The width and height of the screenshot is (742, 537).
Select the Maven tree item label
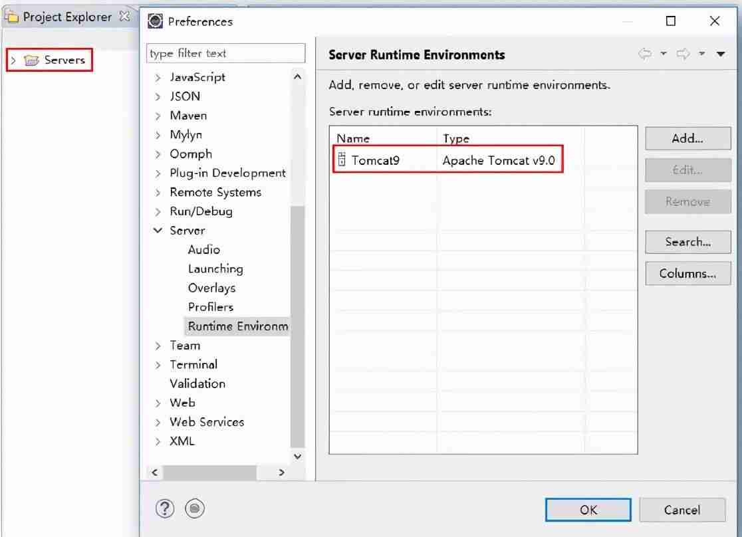pyautogui.click(x=188, y=116)
